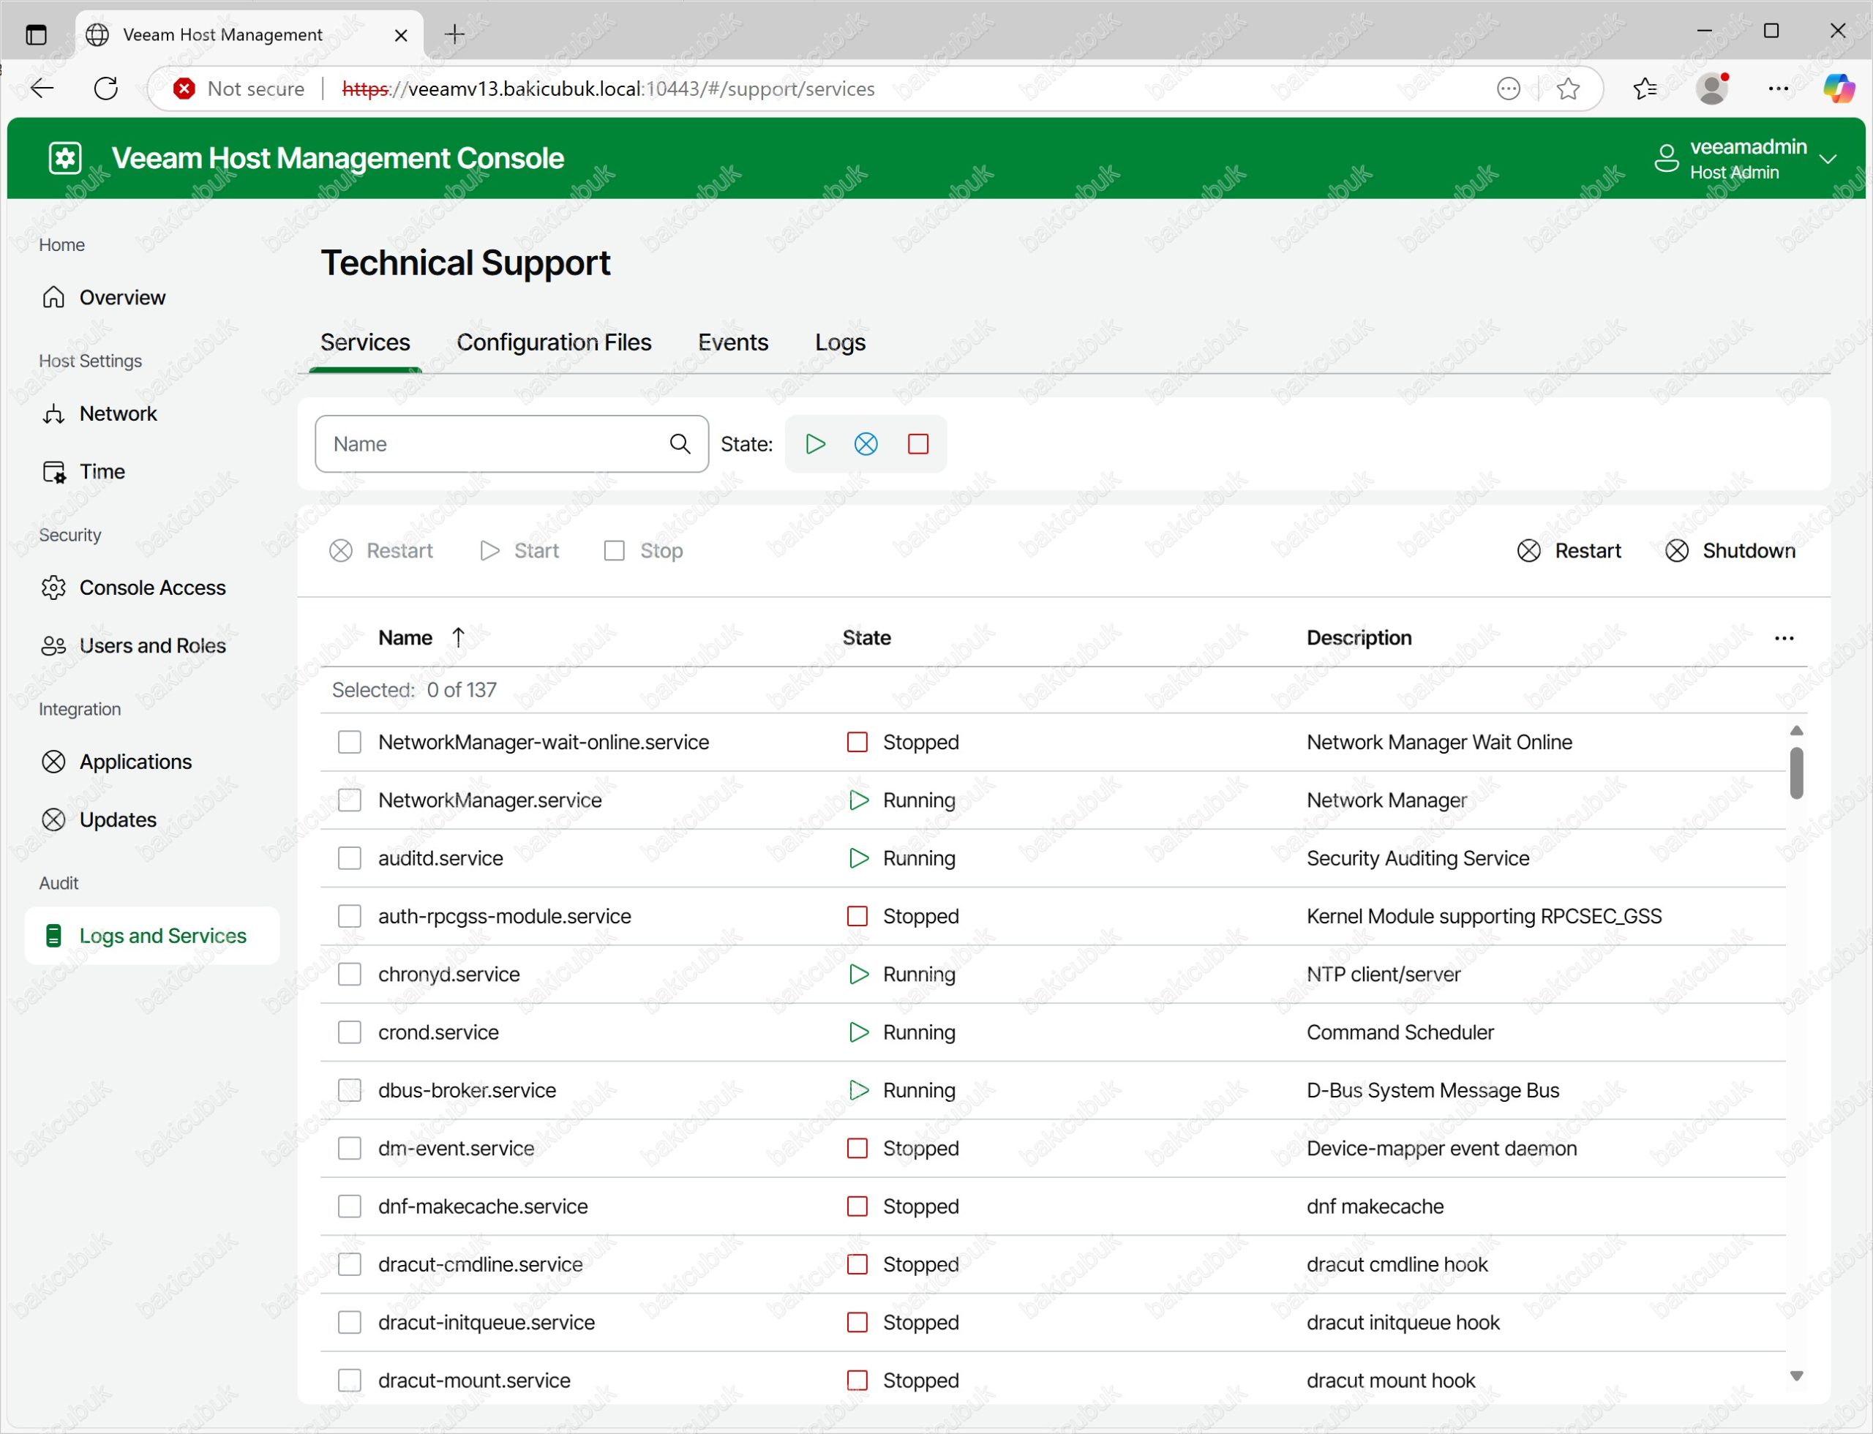Check NetworkManager.service checkbox
This screenshot has height=1434, width=1873.
tap(349, 800)
